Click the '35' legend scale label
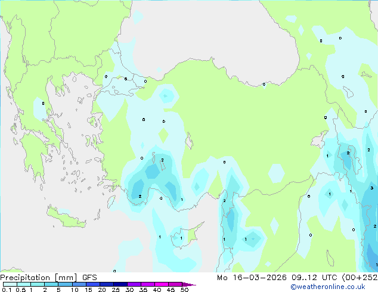 click(143, 290)
